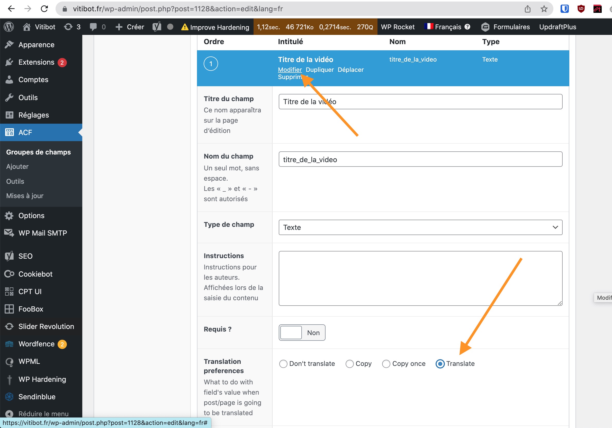The height and width of the screenshot is (428, 612).
Task: Click the Dupliquer field link
Action: pos(320,70)
